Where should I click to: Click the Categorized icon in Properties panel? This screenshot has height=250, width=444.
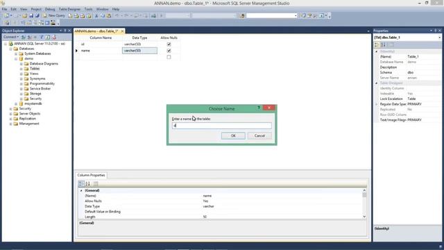pyautogui.click(x=377, y=44)
